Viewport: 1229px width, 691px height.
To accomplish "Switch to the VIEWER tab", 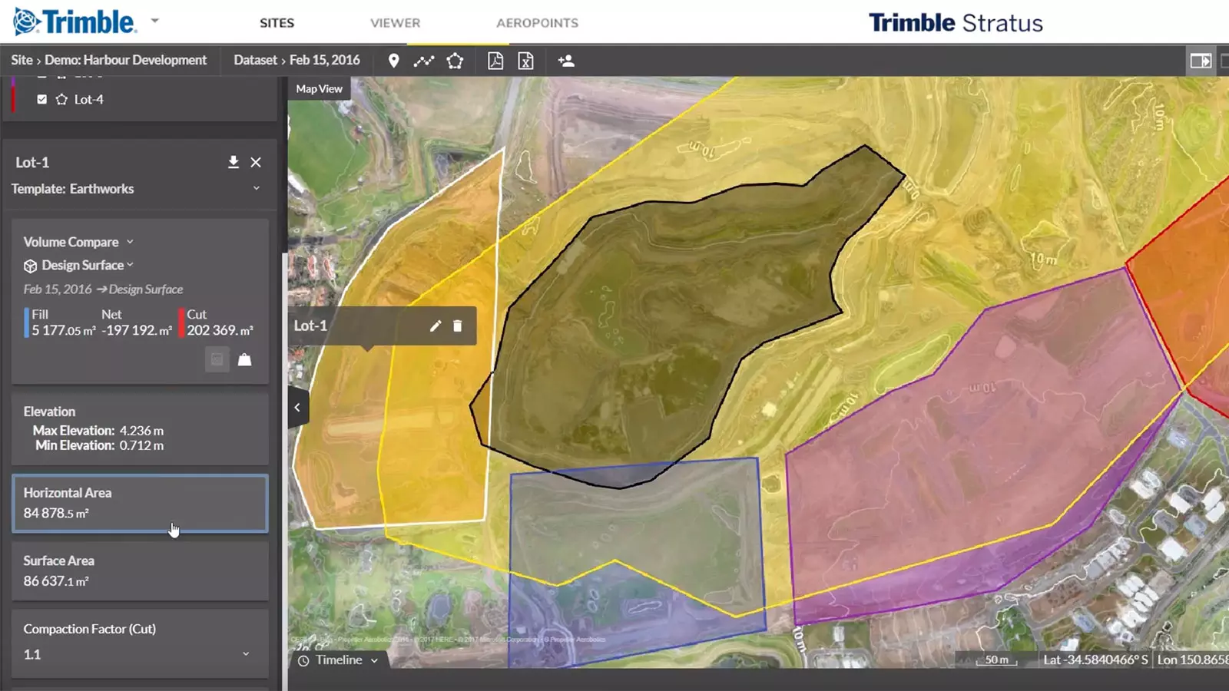I will (395, 23).
